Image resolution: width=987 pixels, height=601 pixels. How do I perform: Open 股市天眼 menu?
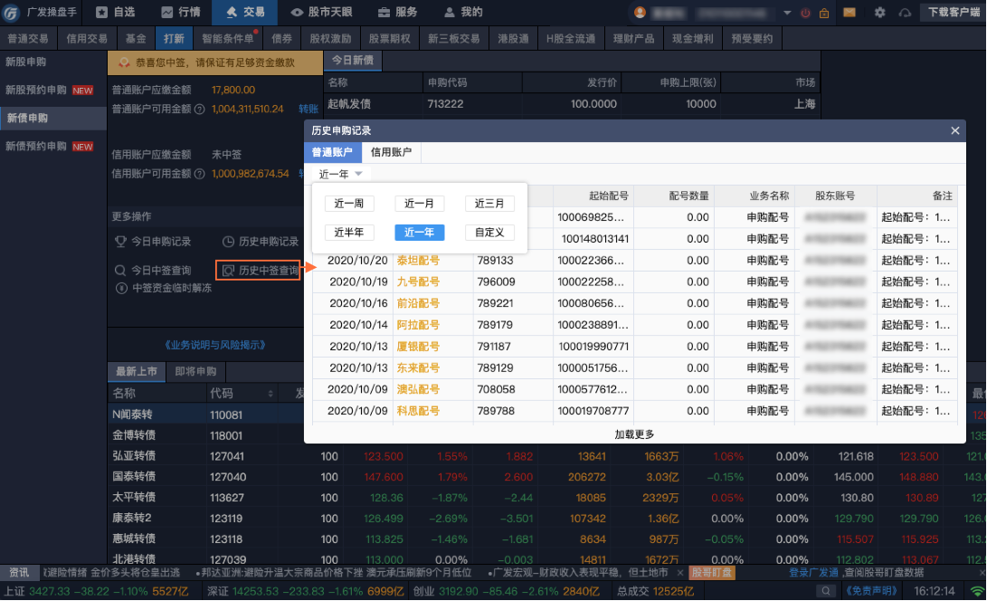click(x=321, y=12)
